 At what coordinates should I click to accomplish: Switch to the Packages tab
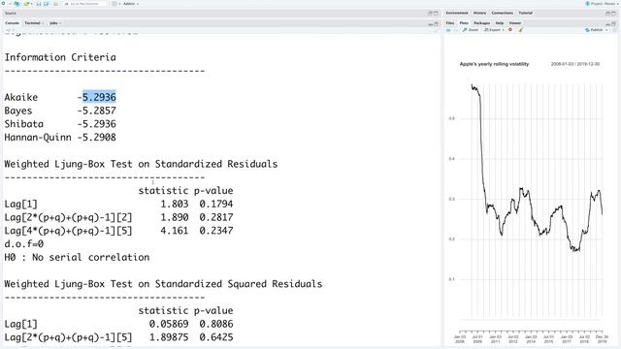[x=482, y=23]
